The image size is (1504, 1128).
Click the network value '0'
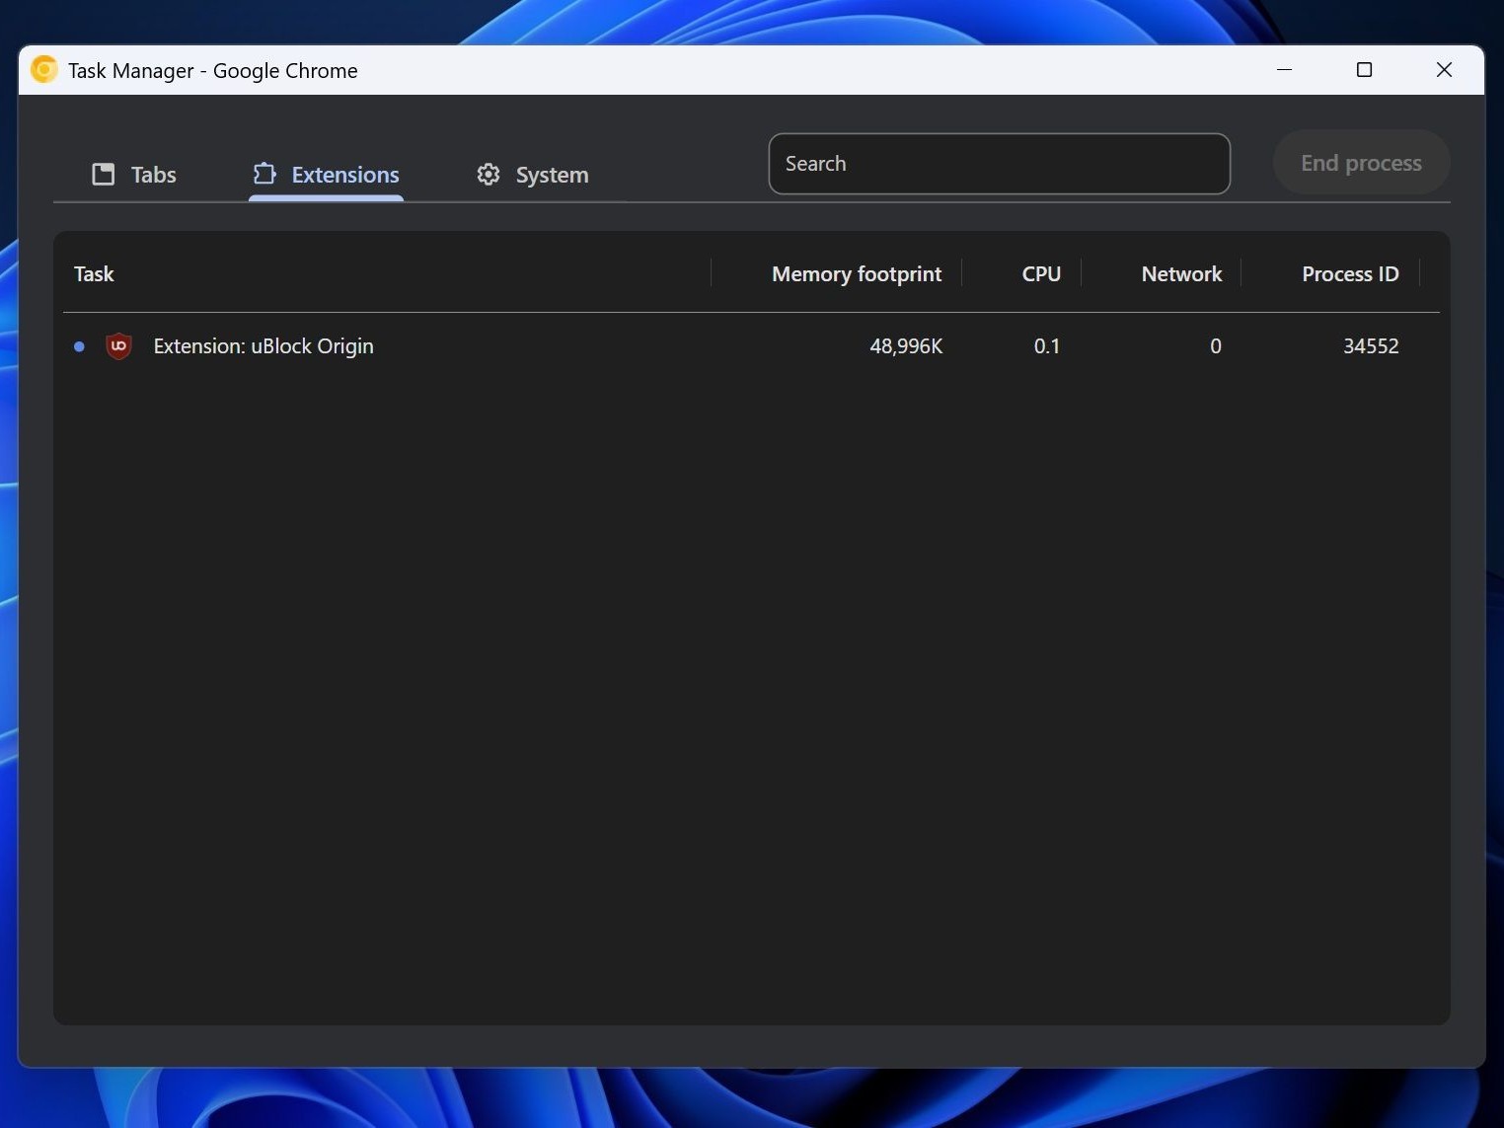tap(1216, 346)
